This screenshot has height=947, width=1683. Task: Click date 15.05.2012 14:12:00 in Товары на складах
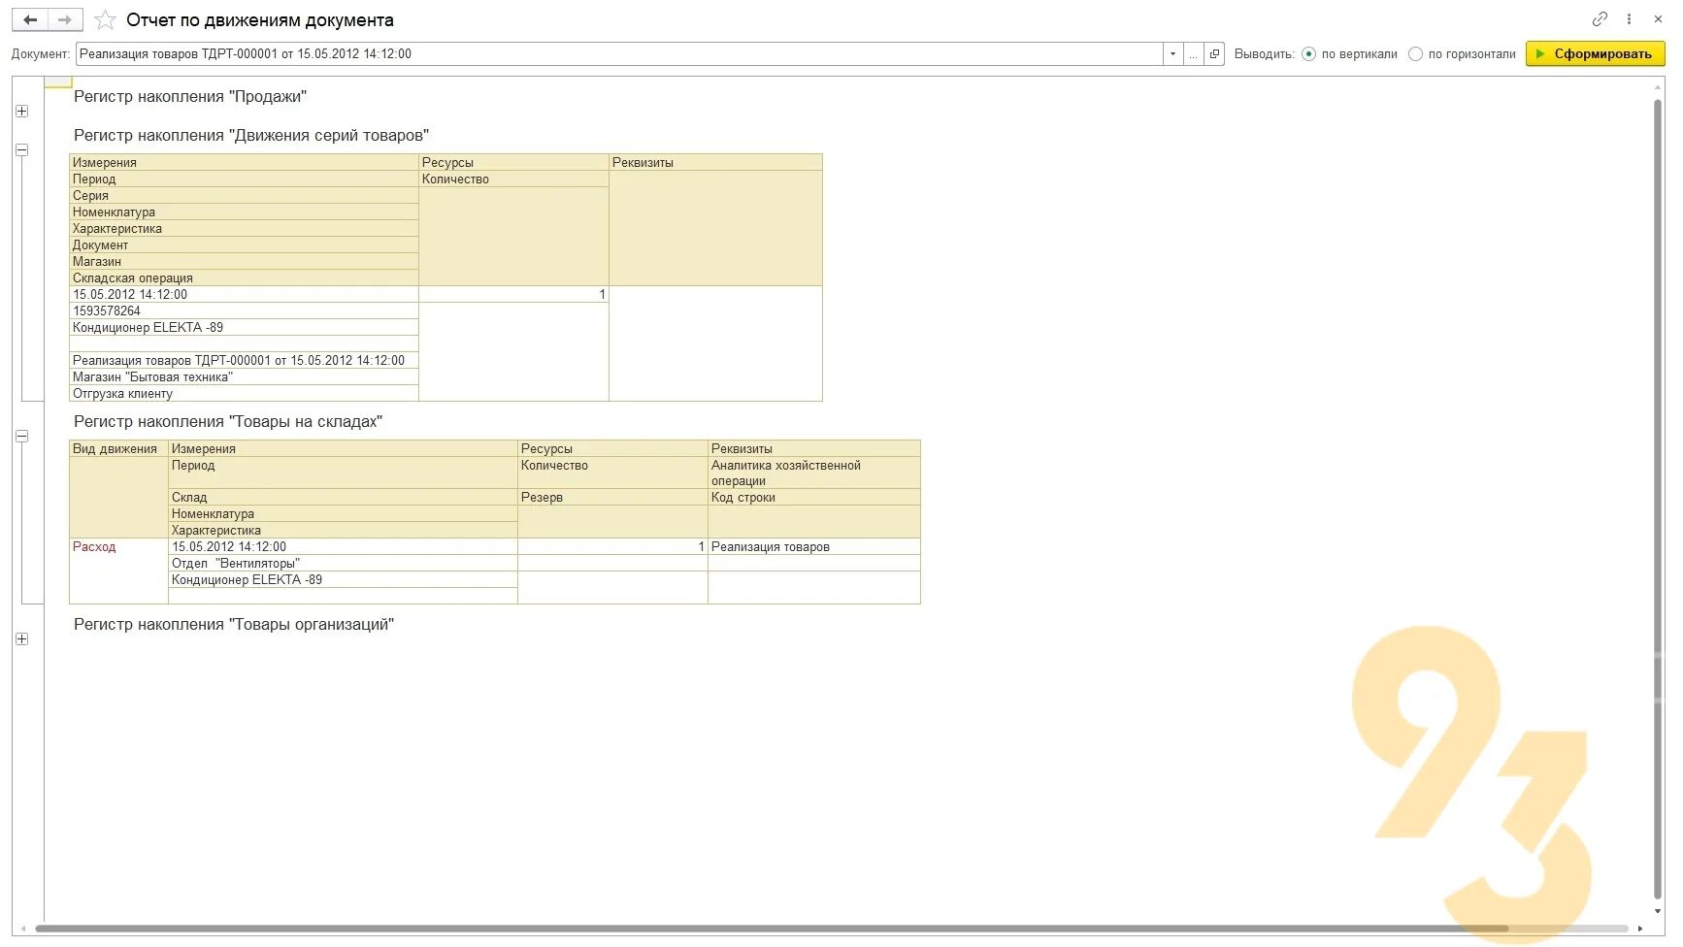(x=343, y=547)
